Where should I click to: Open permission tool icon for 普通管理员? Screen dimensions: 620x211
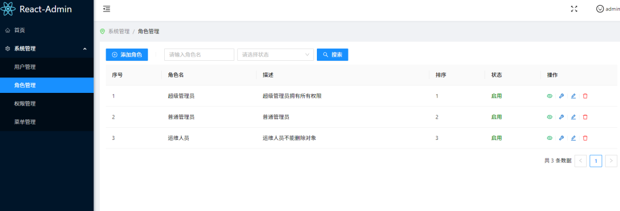coord(561,117)
